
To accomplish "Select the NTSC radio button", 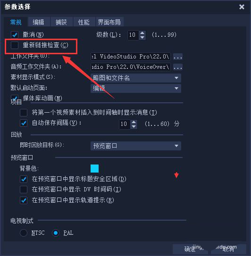I will [24, 233].
